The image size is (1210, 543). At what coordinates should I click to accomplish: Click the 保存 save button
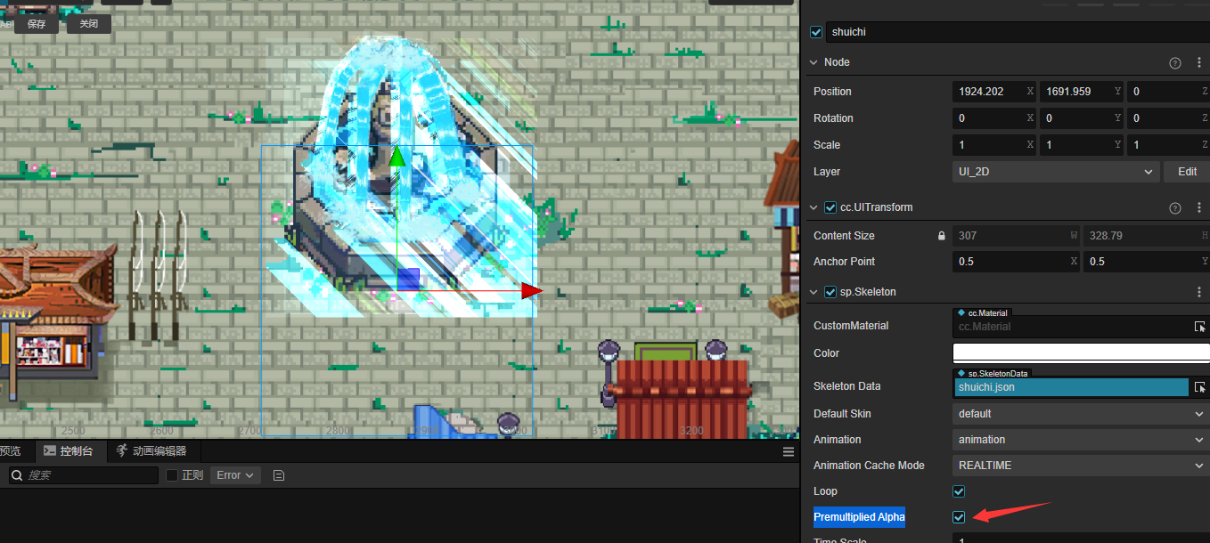point(37,24)
